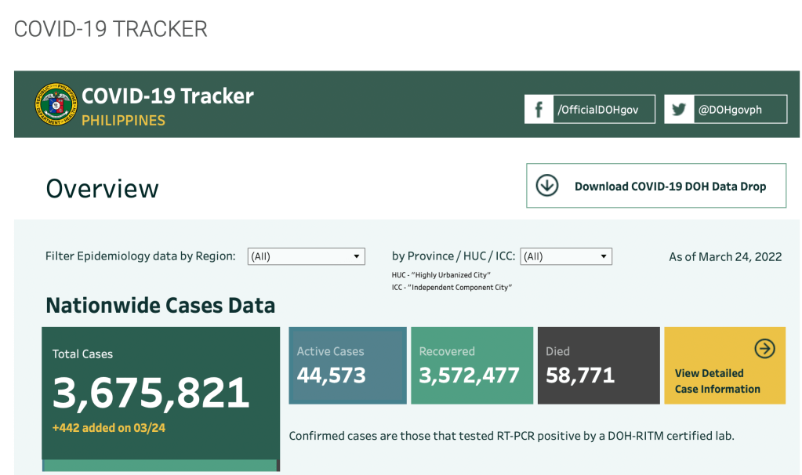Click the Nationwide Cases Data heading
This screenshot has height=475, width=802.
pos(160,305)
